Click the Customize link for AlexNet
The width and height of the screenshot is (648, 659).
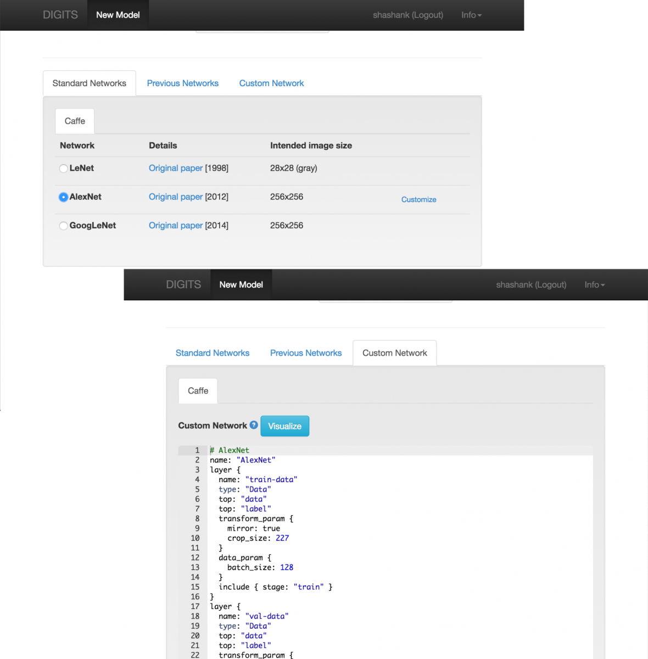(418, 200)
